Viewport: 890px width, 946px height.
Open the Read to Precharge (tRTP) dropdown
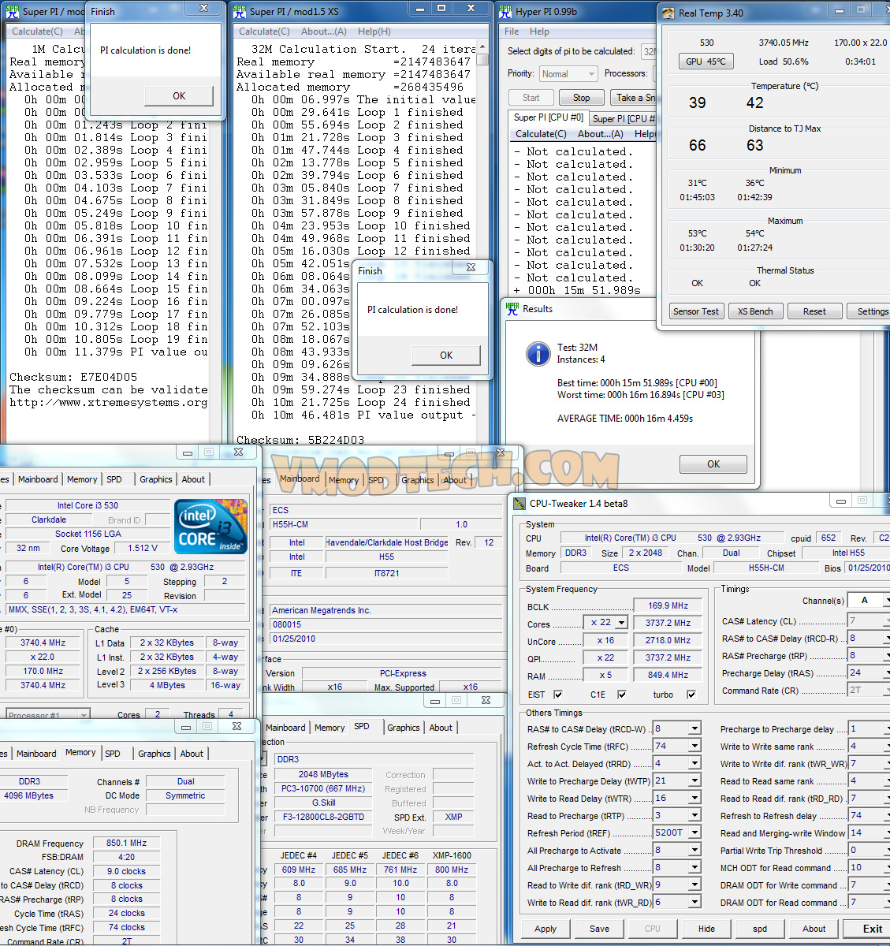tap(694, 816)
